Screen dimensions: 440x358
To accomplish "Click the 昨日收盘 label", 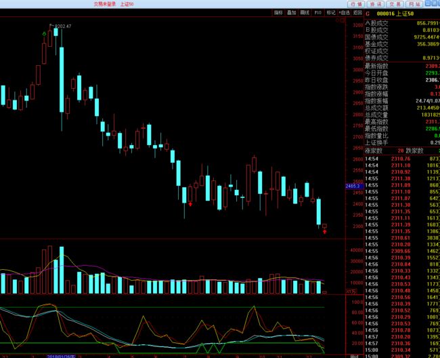I will click(x=376, y=80).
